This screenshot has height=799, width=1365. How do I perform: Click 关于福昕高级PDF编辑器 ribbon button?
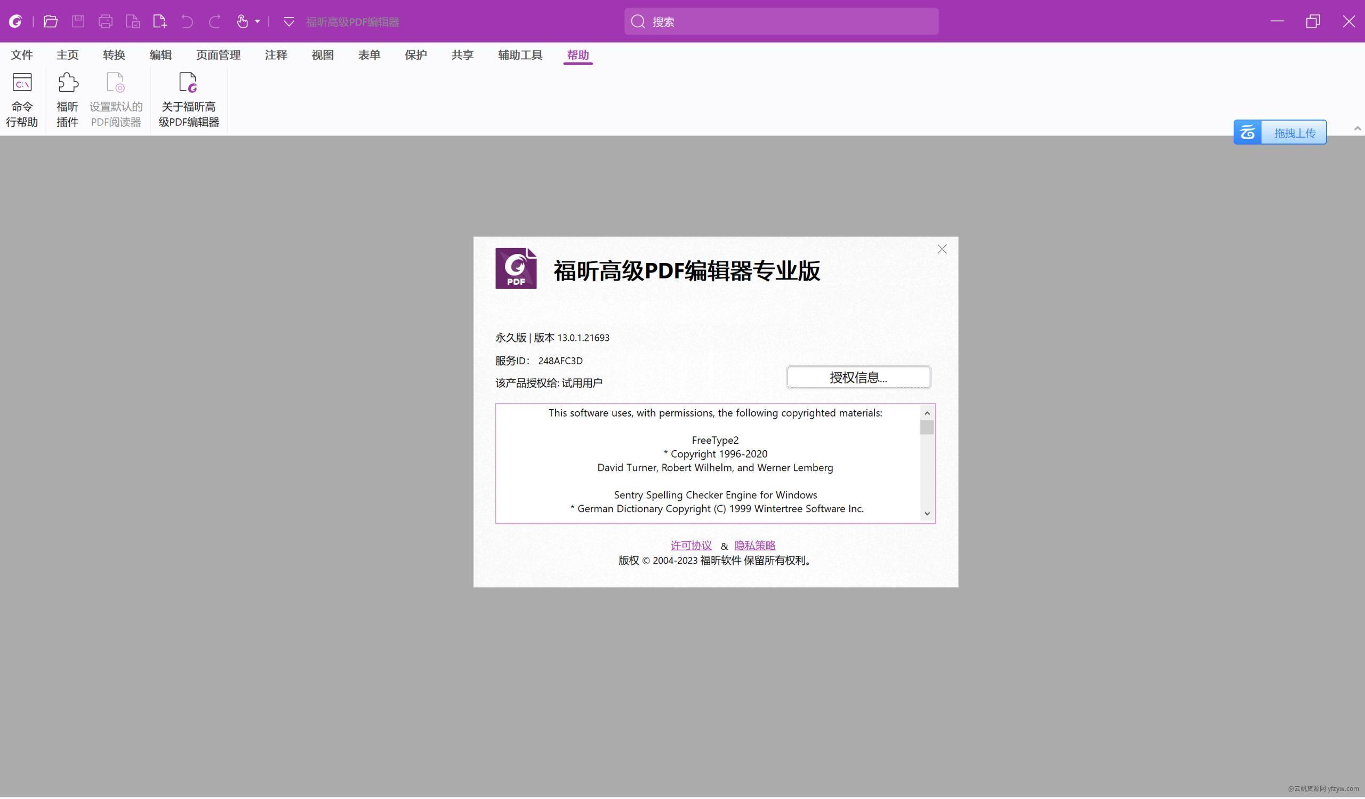coord(189,100)
